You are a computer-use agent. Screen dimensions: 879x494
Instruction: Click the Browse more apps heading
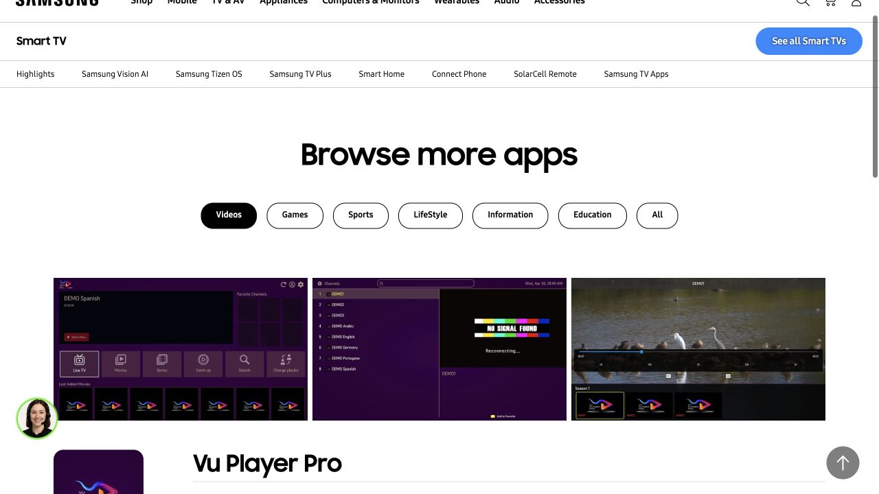[x=439, y=155]
